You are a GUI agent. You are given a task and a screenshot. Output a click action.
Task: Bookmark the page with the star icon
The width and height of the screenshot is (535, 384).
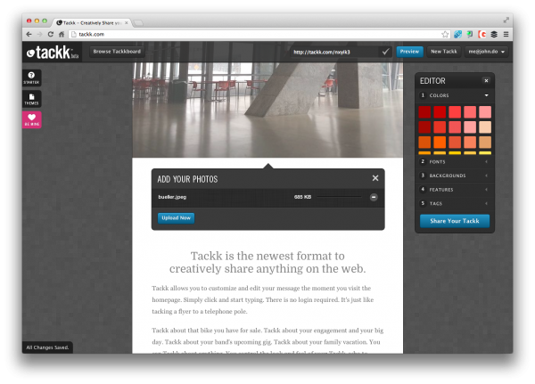445,34
